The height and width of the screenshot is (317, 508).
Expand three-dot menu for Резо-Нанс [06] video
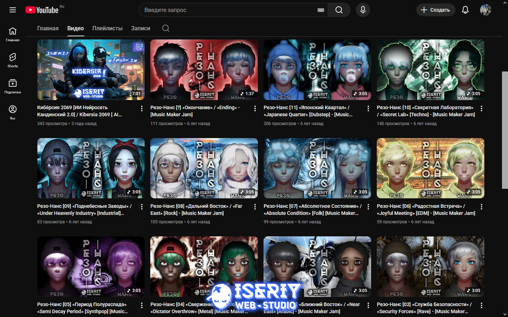coord(481,207)
